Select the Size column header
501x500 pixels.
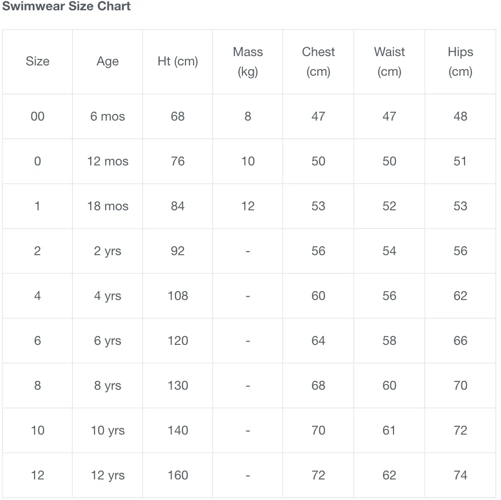coord(37,61)
